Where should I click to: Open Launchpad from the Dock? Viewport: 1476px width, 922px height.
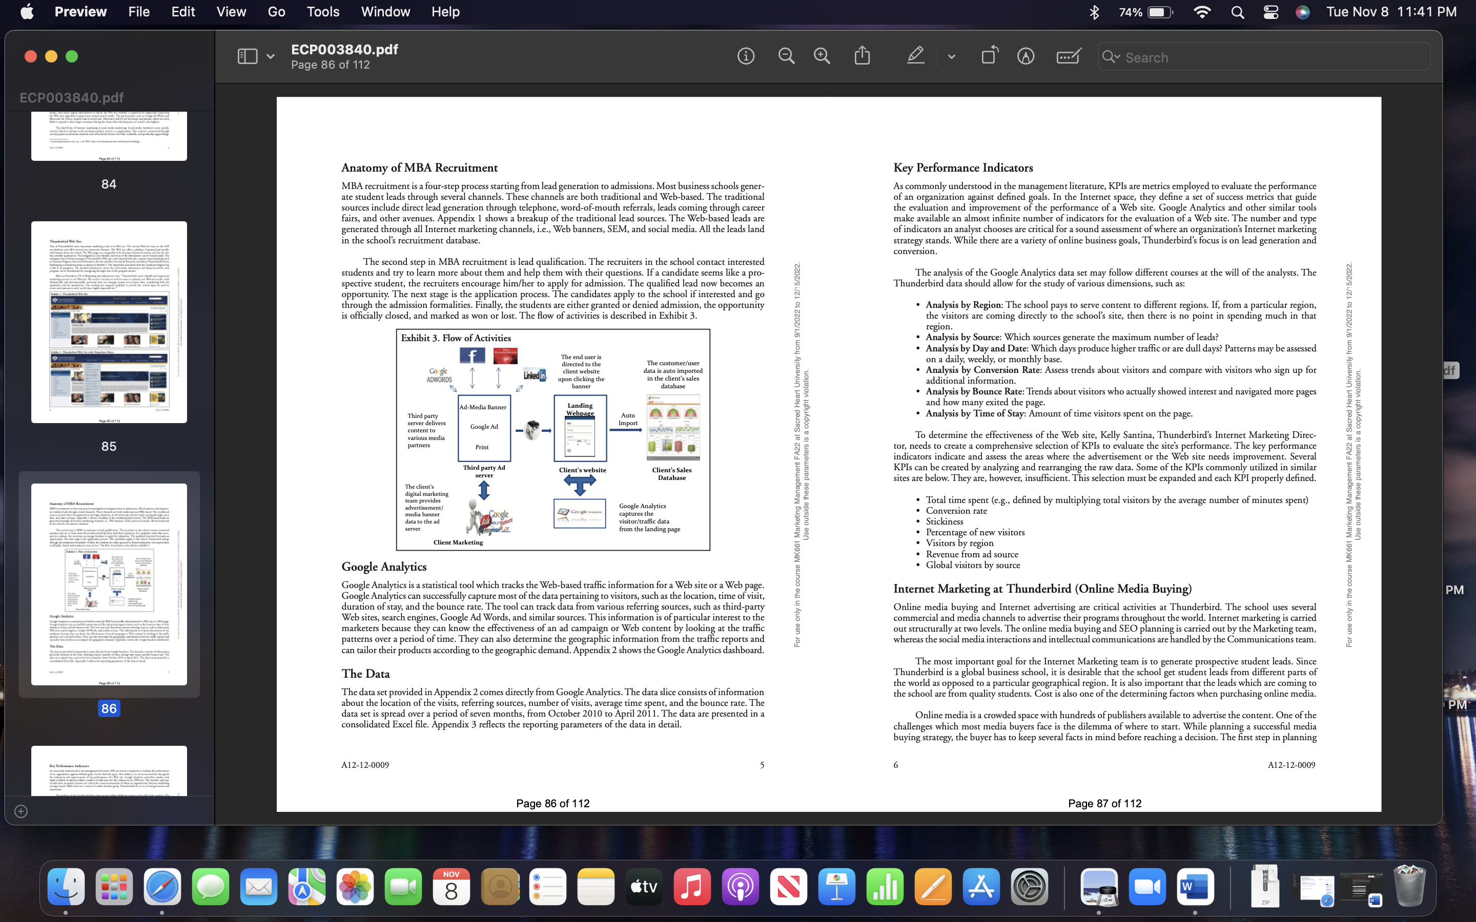(114, 887)
